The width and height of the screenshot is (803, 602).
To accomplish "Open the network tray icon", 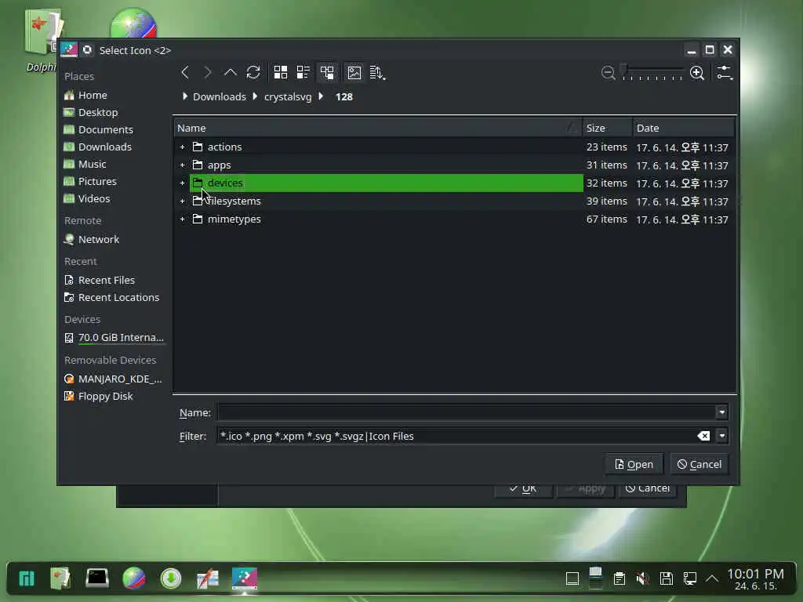I will coord(690,579).
